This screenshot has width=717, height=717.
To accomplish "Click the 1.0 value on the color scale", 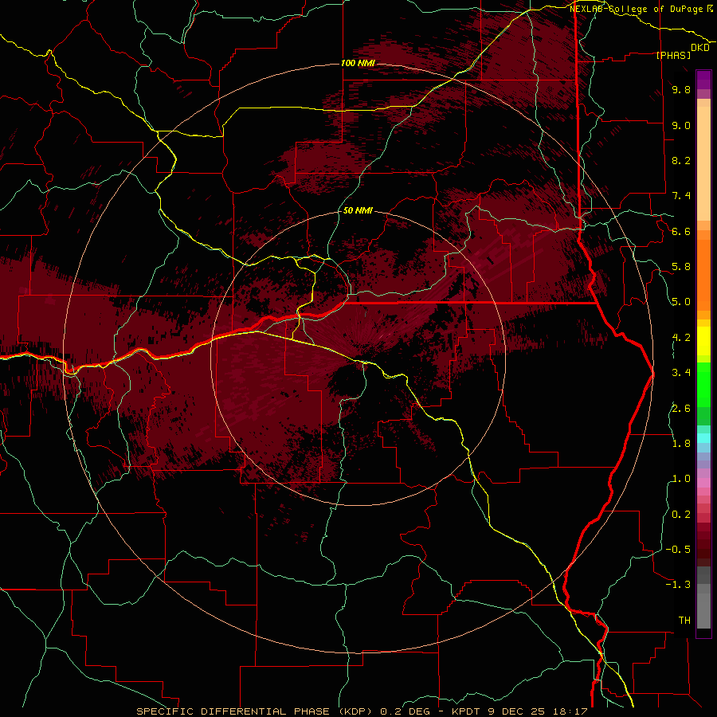I will [681, 479].
